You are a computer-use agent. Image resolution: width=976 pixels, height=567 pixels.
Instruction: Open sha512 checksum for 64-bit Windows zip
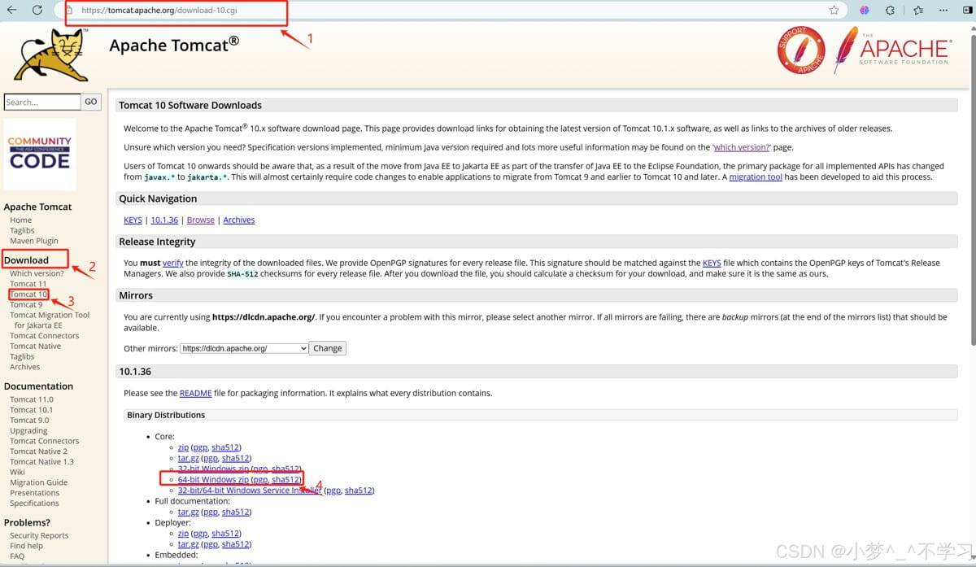285,479
